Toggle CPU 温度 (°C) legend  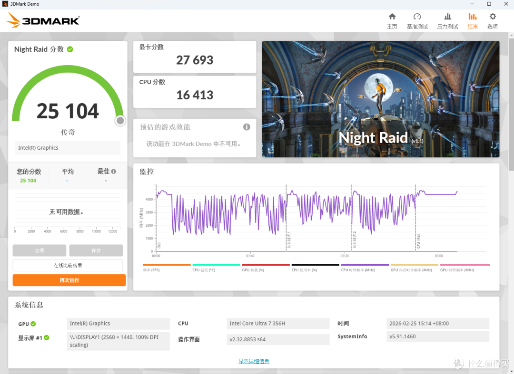click(216, 268)
